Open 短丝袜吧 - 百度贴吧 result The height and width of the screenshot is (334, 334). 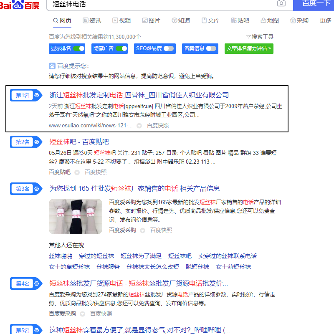point(79,142)
